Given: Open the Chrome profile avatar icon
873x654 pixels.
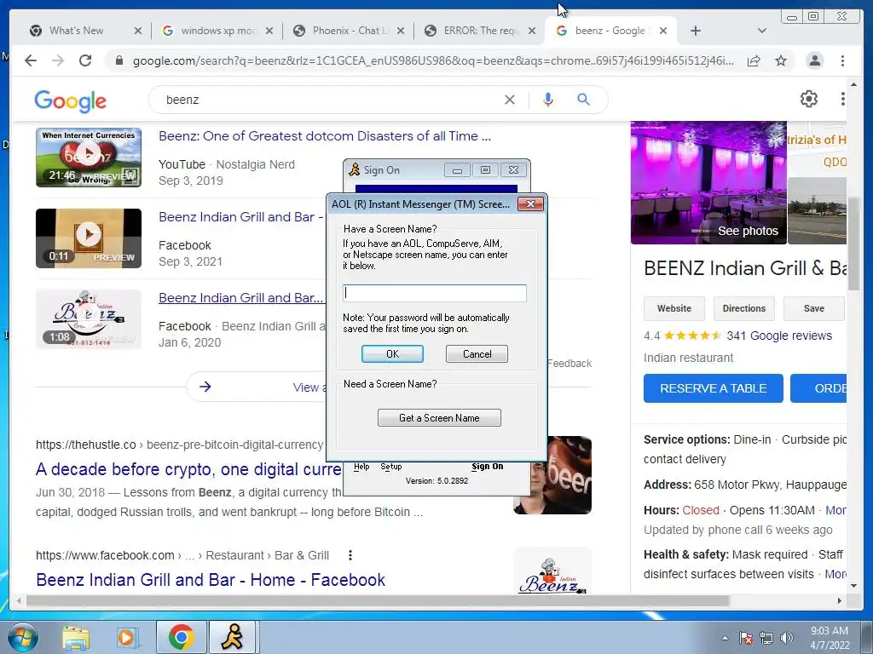Looking at the screenshot, I should pos(814,60).
